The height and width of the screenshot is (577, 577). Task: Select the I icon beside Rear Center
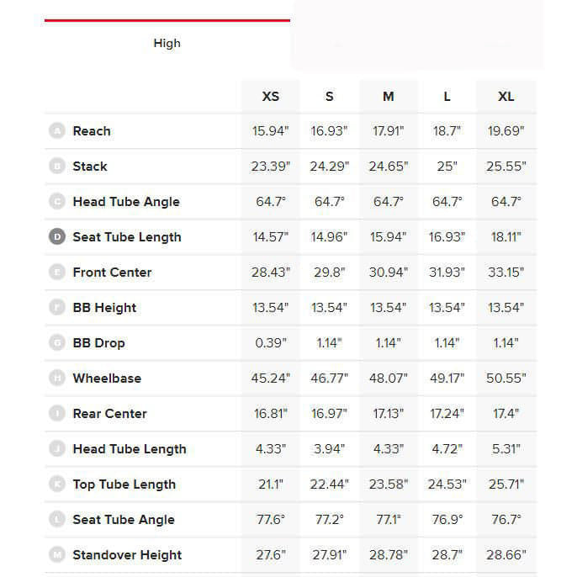(x=57, y=414)
